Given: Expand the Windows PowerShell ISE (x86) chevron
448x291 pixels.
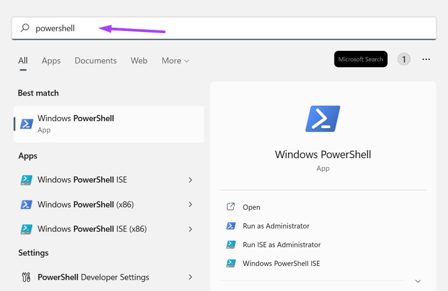Looking at the screenshot, I should pos(190,229).
